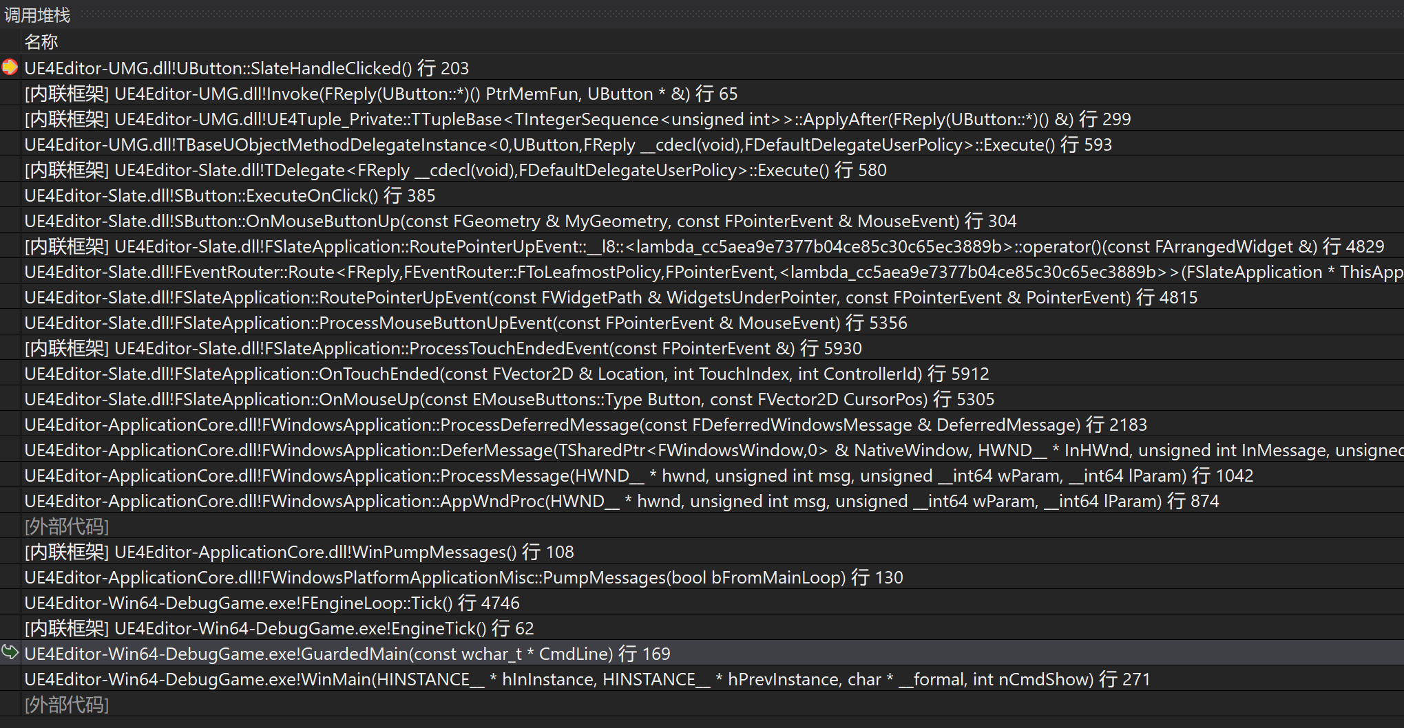Select the WinMain frame at line 271
1404x728 pixels.
(x=587, y=679)
